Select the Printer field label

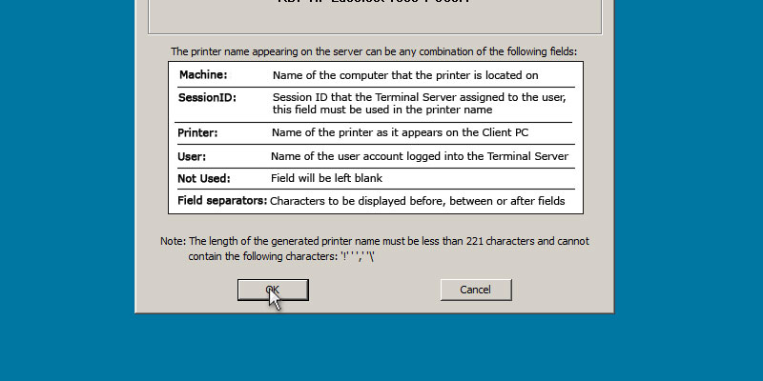(x=198, y=133)
